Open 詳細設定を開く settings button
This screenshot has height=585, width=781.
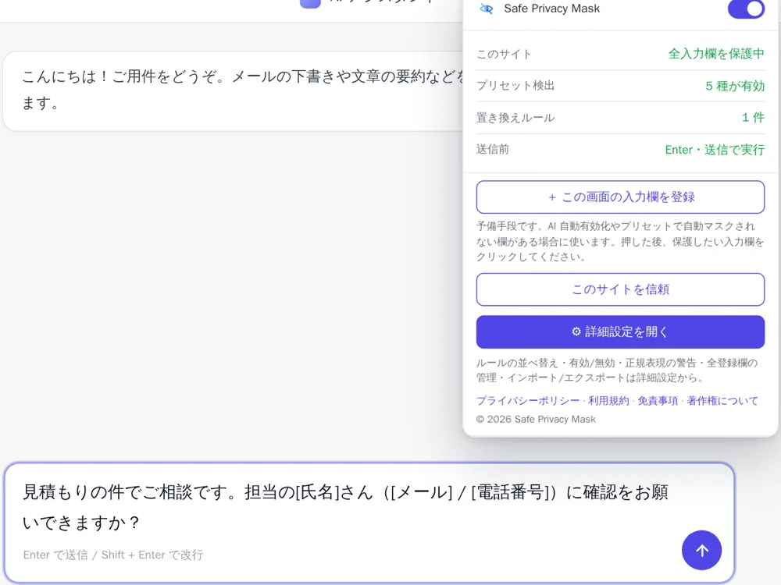tap(620, 331)
